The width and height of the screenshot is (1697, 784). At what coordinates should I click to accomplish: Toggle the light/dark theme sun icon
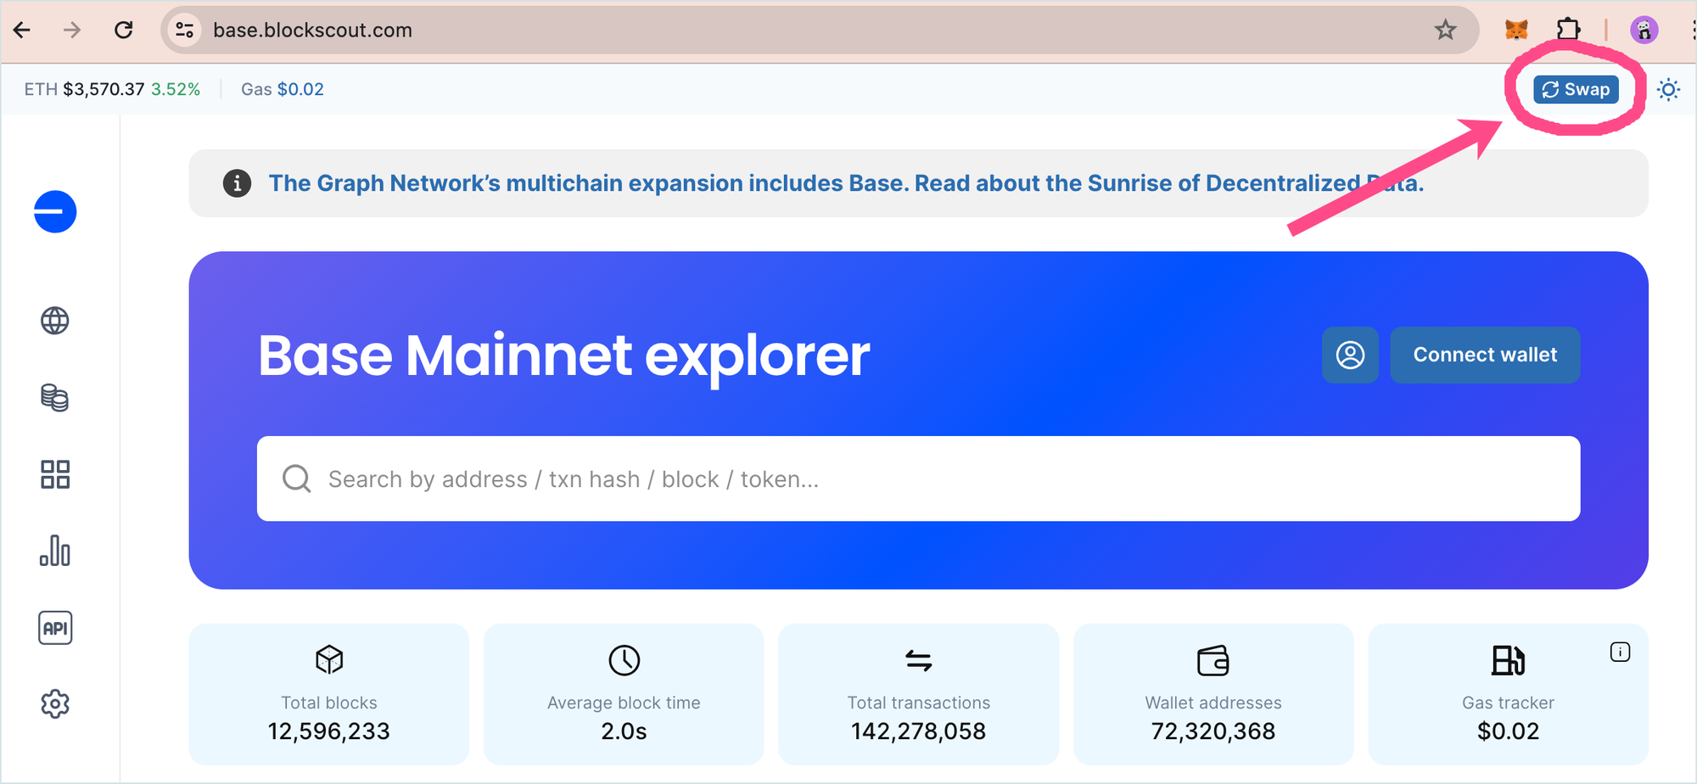(x=1668, y=89)
